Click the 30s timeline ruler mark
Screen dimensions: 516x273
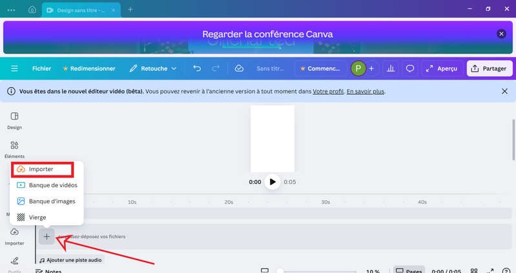325,202
